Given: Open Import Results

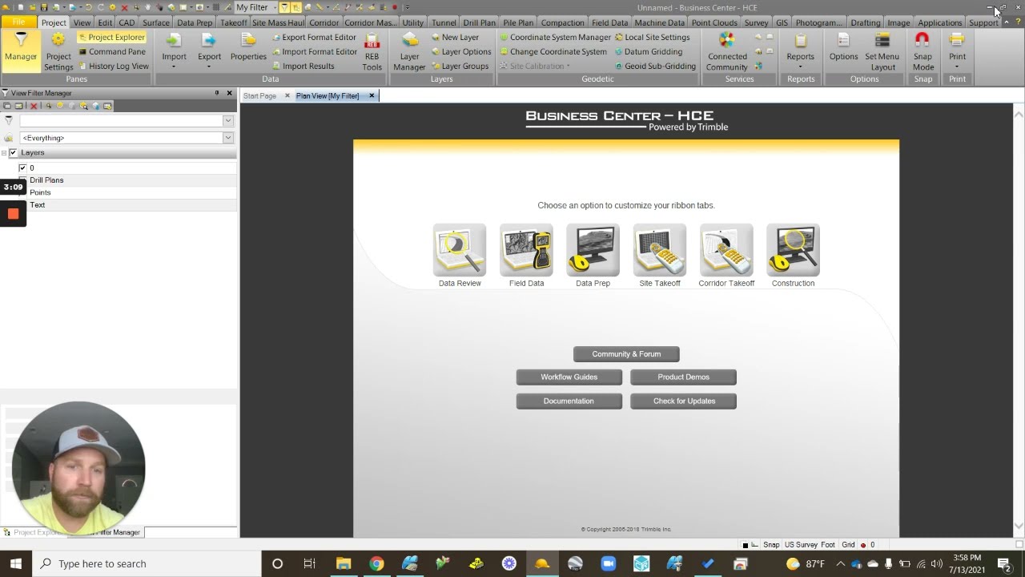Looking at the screenshot, I should [303, 66].
